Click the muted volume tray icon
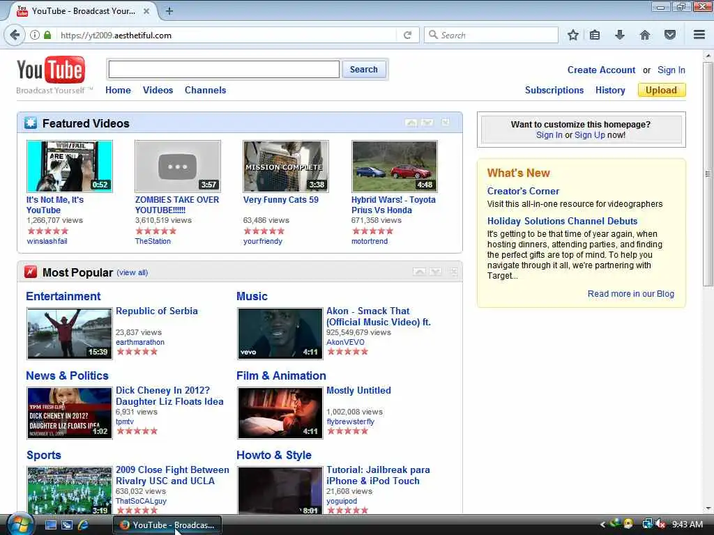This screenshot has width=714, height=535. tap(661, 525)
